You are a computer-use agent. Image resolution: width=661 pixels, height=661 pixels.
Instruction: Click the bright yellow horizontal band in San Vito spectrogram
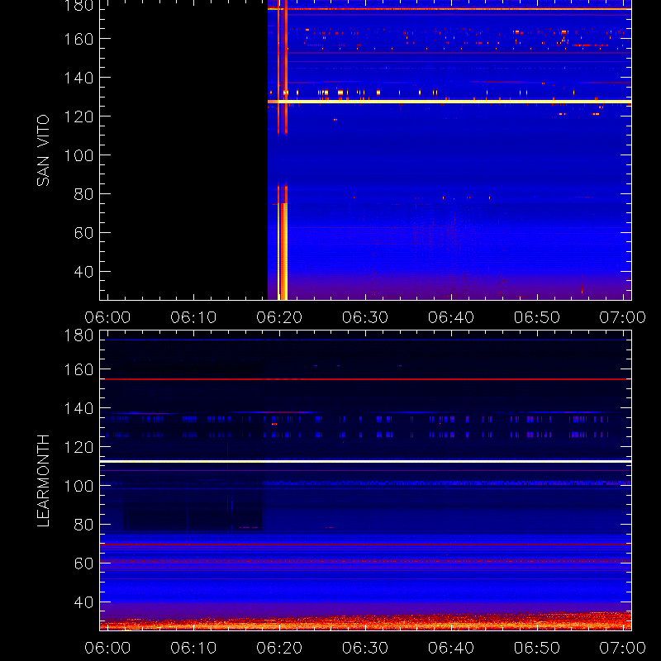(449, 102)
